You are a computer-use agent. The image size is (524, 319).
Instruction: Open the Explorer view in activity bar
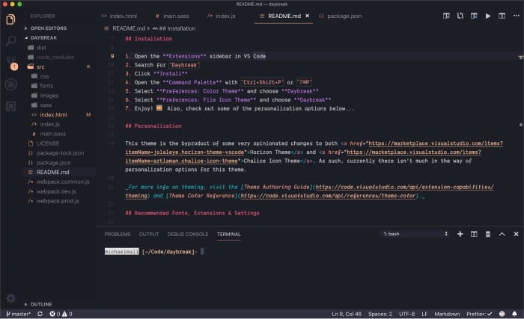point(10,19)
